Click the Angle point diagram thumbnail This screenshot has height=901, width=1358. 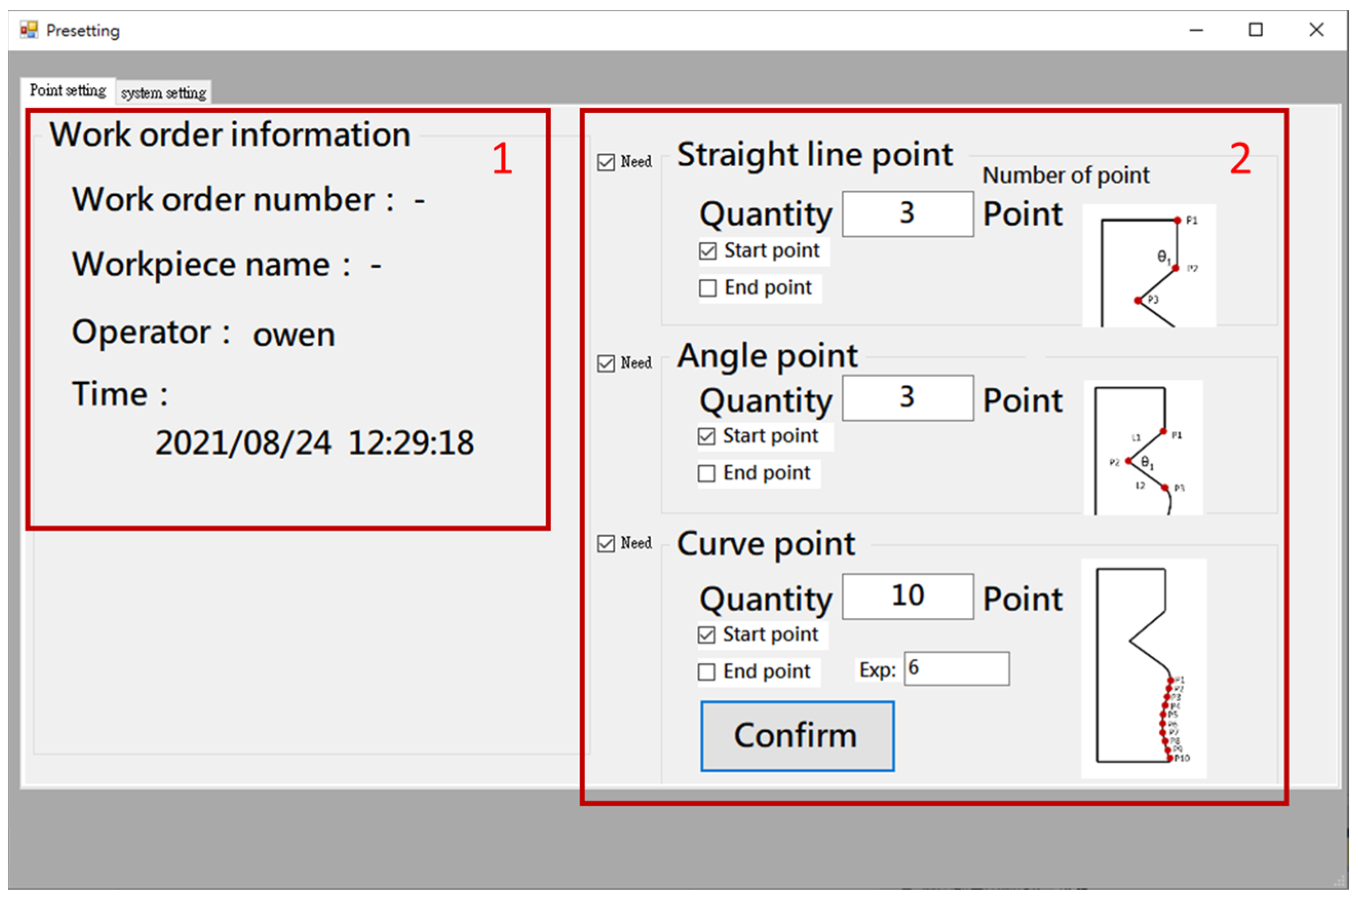tap(1142, 447)
